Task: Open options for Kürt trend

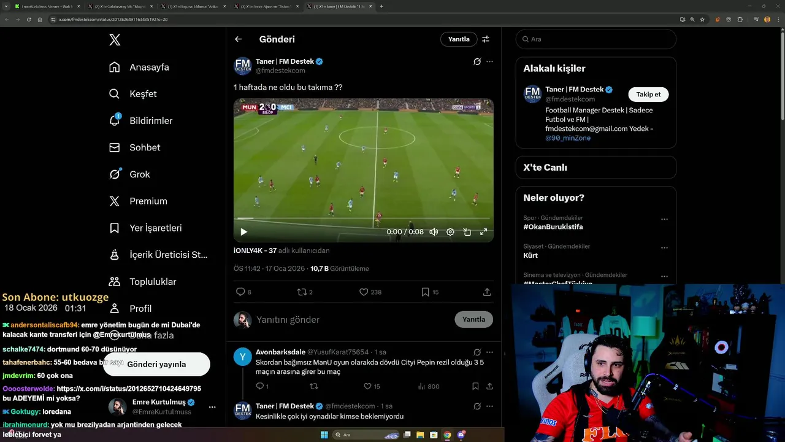Action: (664, 248)
